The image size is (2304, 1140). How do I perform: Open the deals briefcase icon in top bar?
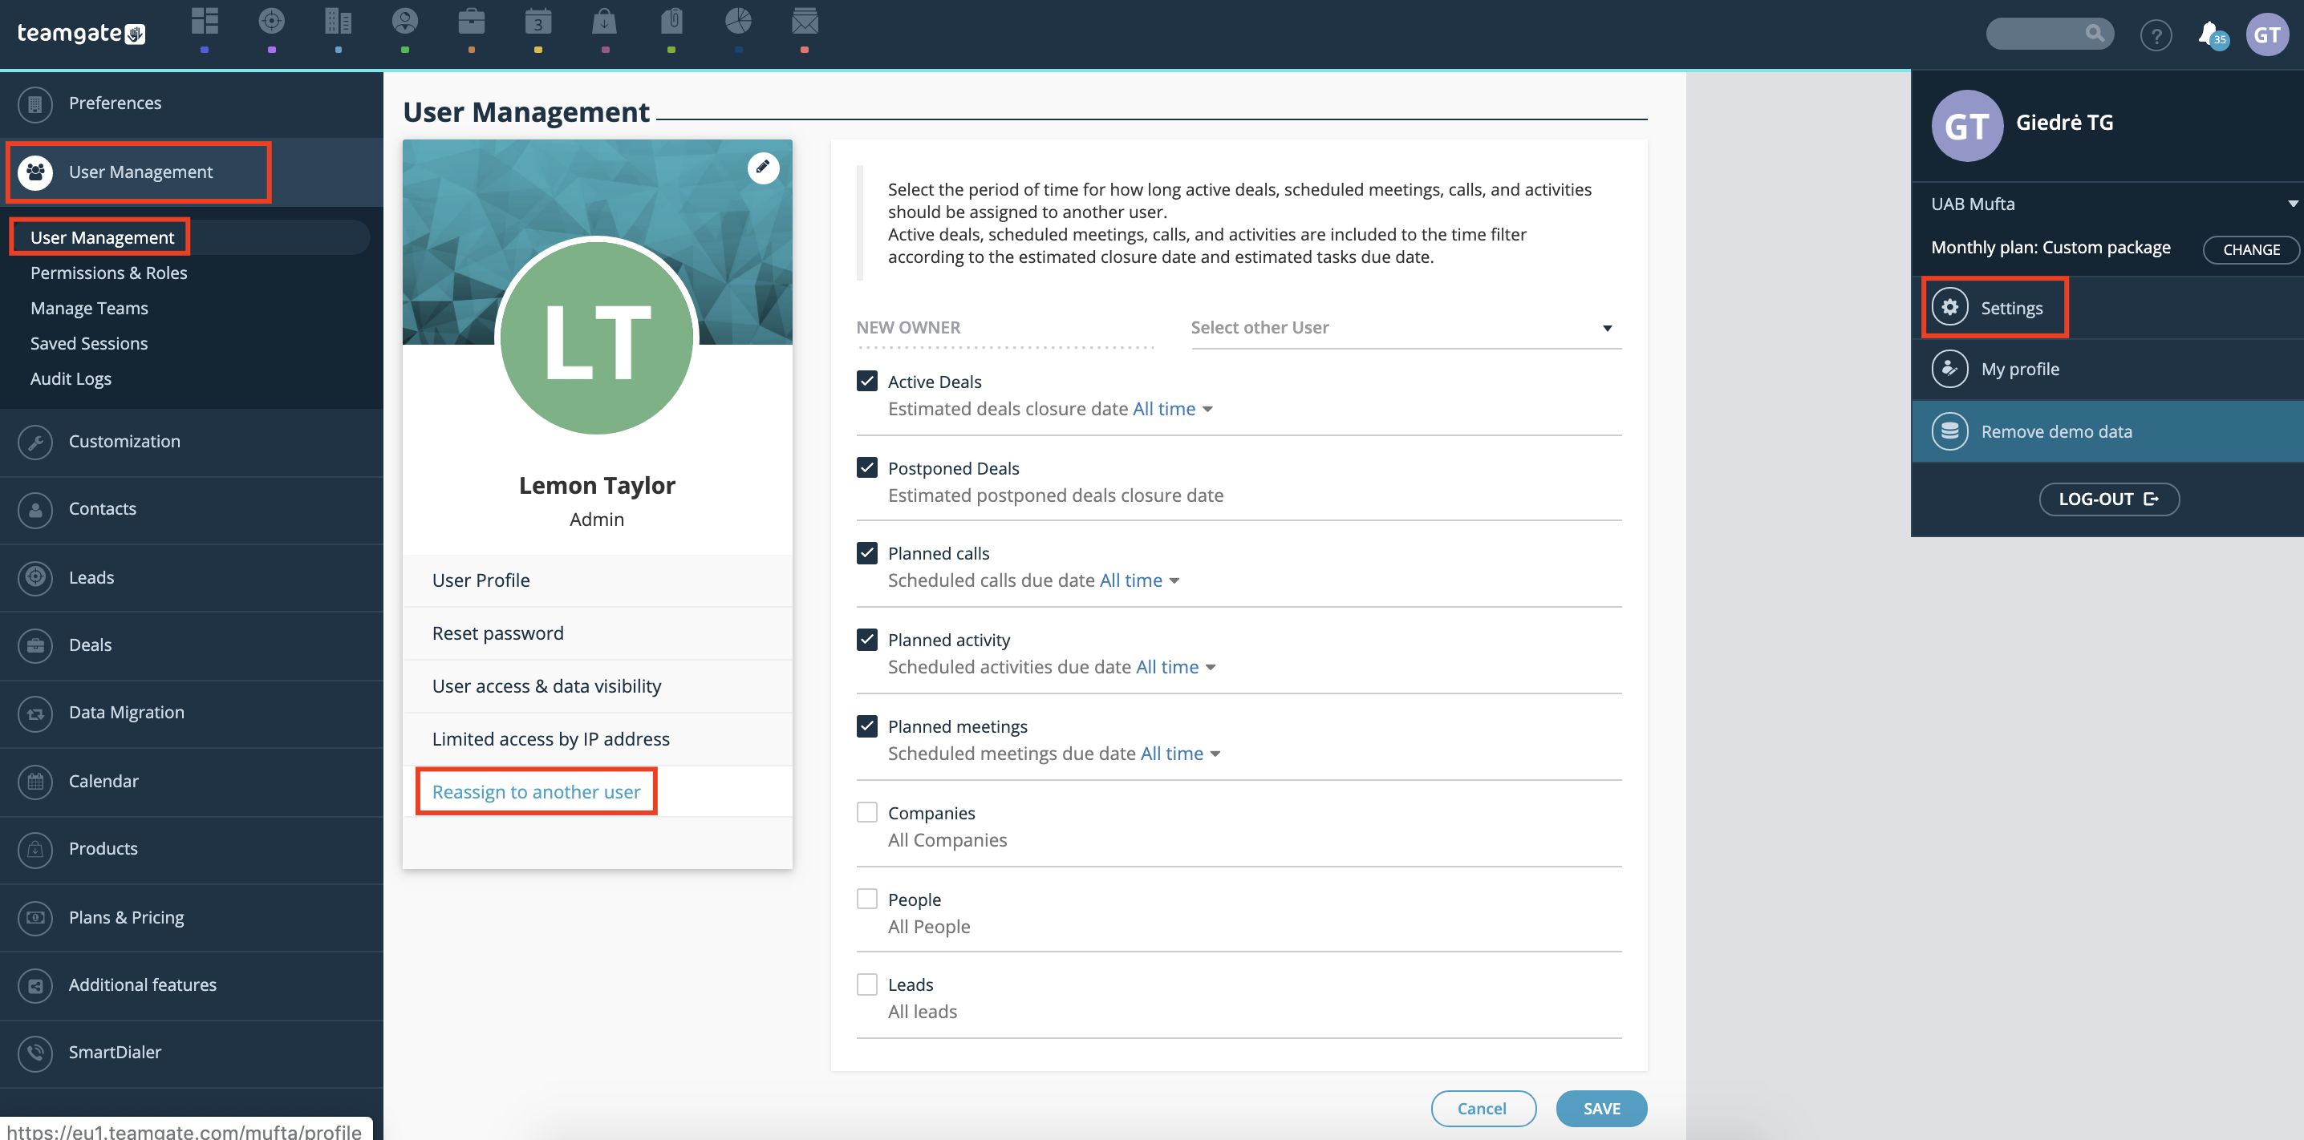(x=472, y=22)
